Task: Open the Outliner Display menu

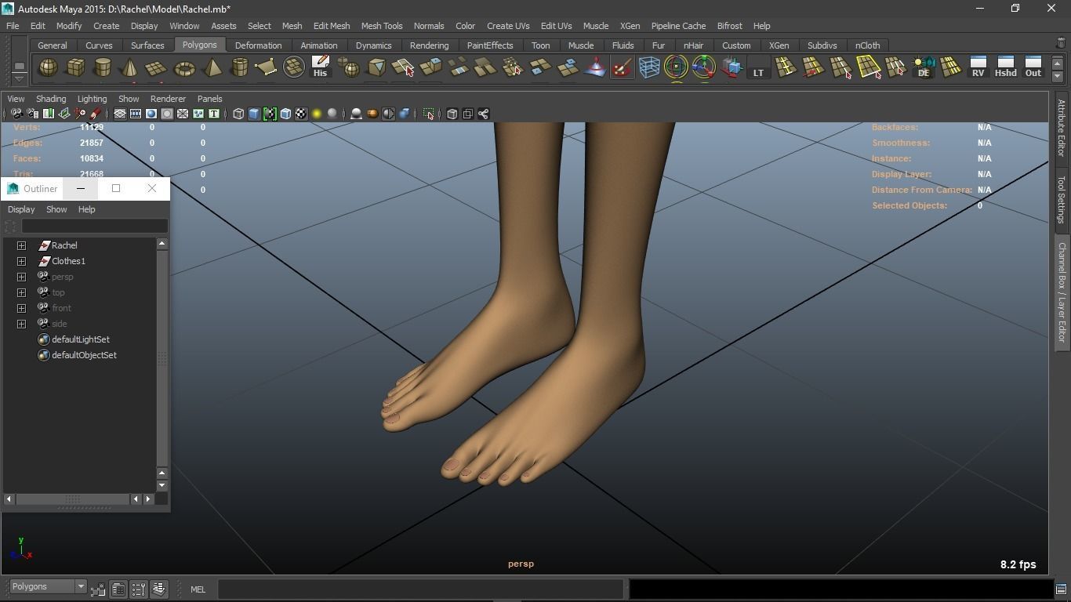Action: coord(21,209)
